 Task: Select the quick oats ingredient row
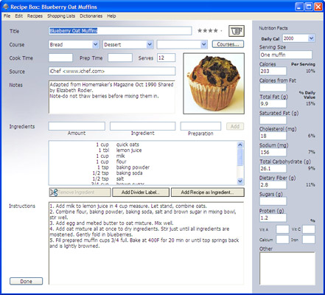[x=143, y=145]
